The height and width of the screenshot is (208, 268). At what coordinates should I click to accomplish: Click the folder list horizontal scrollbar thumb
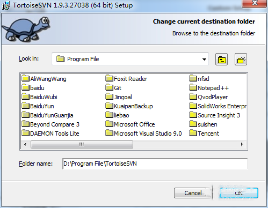[82, 144]
